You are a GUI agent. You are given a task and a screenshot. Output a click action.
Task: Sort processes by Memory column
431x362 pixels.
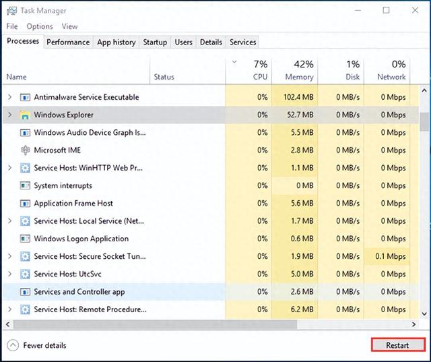click(x=295, y=71)
